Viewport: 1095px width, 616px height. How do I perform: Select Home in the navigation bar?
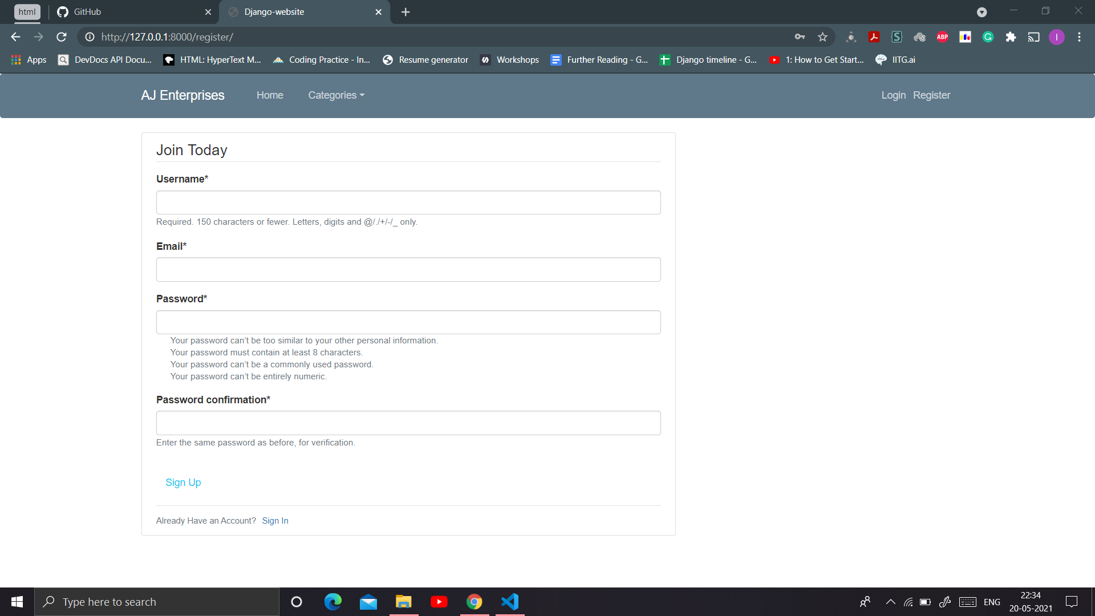click(x=270, y=95)
